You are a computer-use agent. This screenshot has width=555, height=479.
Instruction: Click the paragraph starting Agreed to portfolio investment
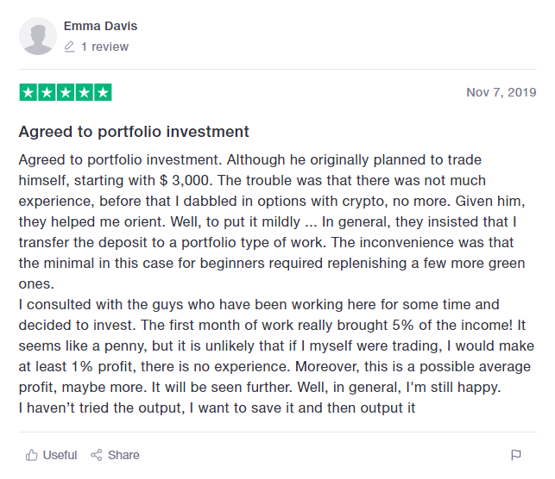pyautogui.click(x=272, y=221)
